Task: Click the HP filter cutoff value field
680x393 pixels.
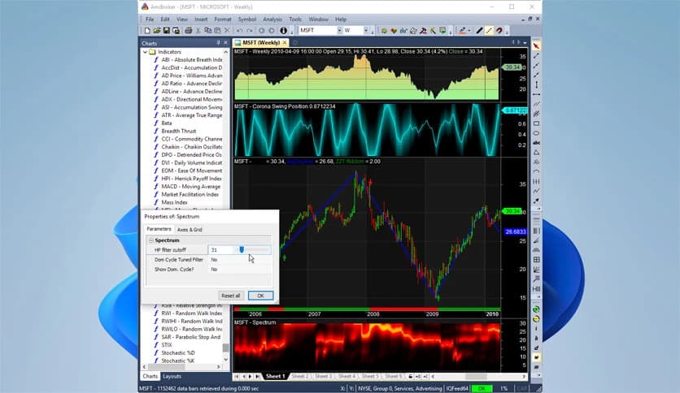Action: click(221, 250)
